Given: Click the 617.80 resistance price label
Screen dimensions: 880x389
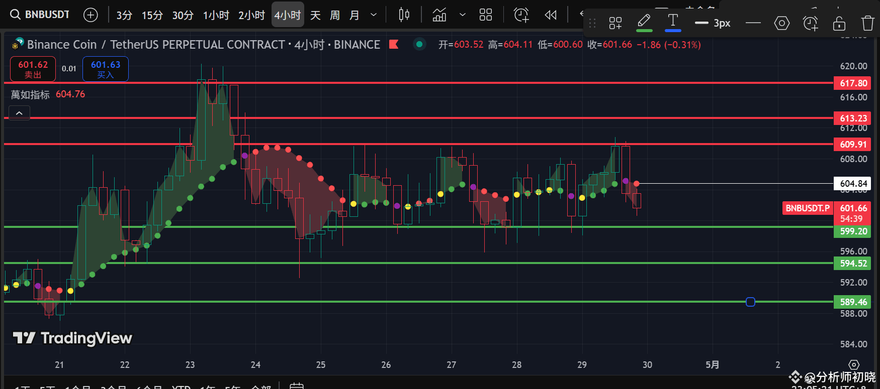Looking at the screenshot, I should pyautogui.click(x=853, y=83).
